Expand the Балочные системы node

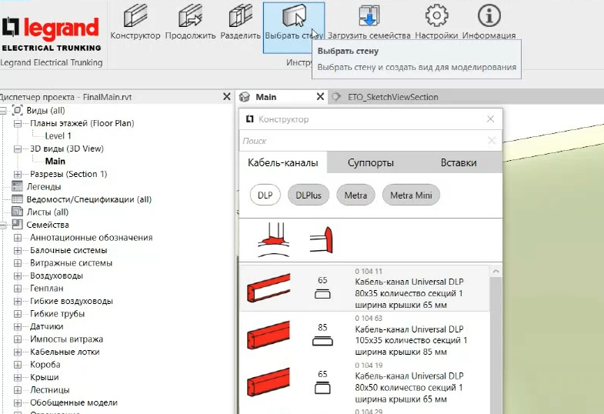click(18, 250)
